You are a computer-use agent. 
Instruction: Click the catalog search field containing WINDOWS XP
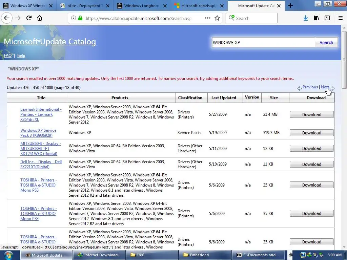(263, 42)
